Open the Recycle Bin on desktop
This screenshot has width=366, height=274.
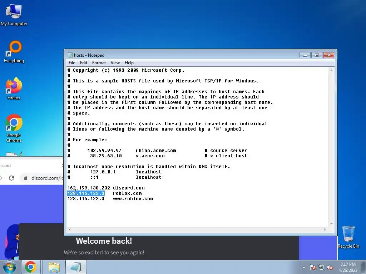tap(348, 237)
